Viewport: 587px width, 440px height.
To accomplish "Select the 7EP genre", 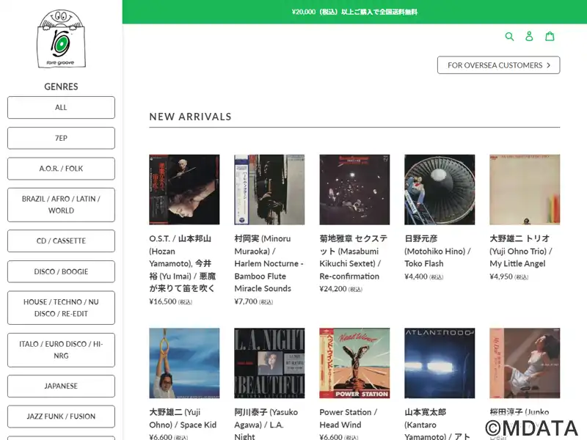I will [x=61, y=138].
